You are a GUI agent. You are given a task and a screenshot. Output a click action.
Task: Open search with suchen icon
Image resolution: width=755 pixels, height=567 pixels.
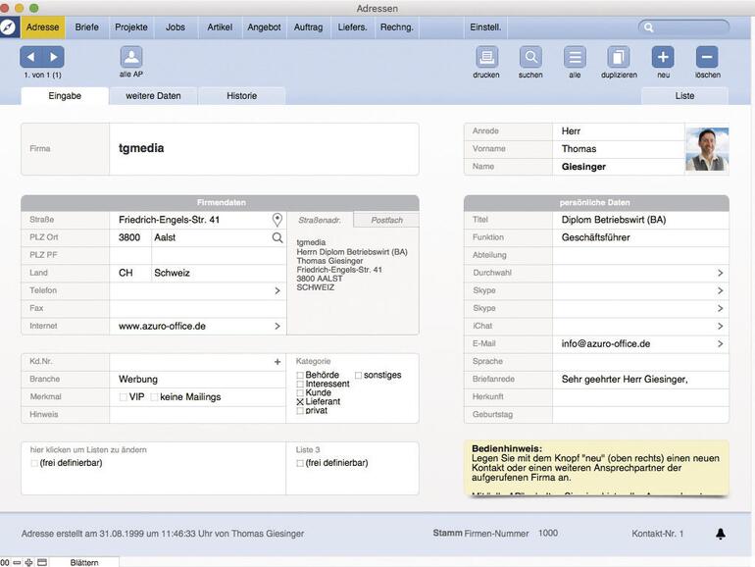tap(530, 57)
